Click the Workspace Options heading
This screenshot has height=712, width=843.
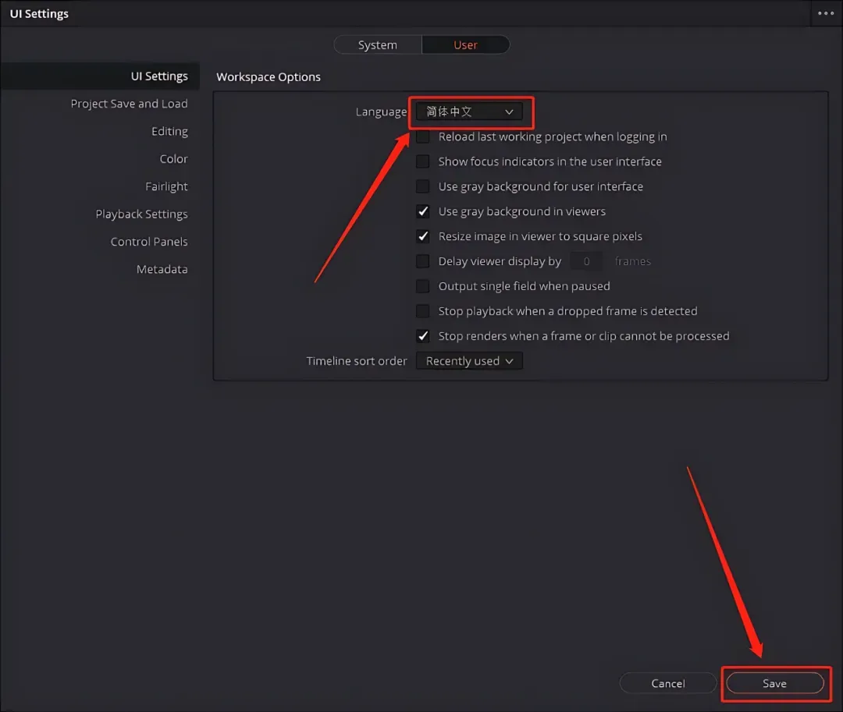coord(269,76)
